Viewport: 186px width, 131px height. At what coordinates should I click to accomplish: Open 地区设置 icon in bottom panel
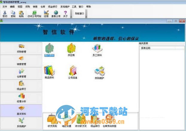tap(67, 121)
